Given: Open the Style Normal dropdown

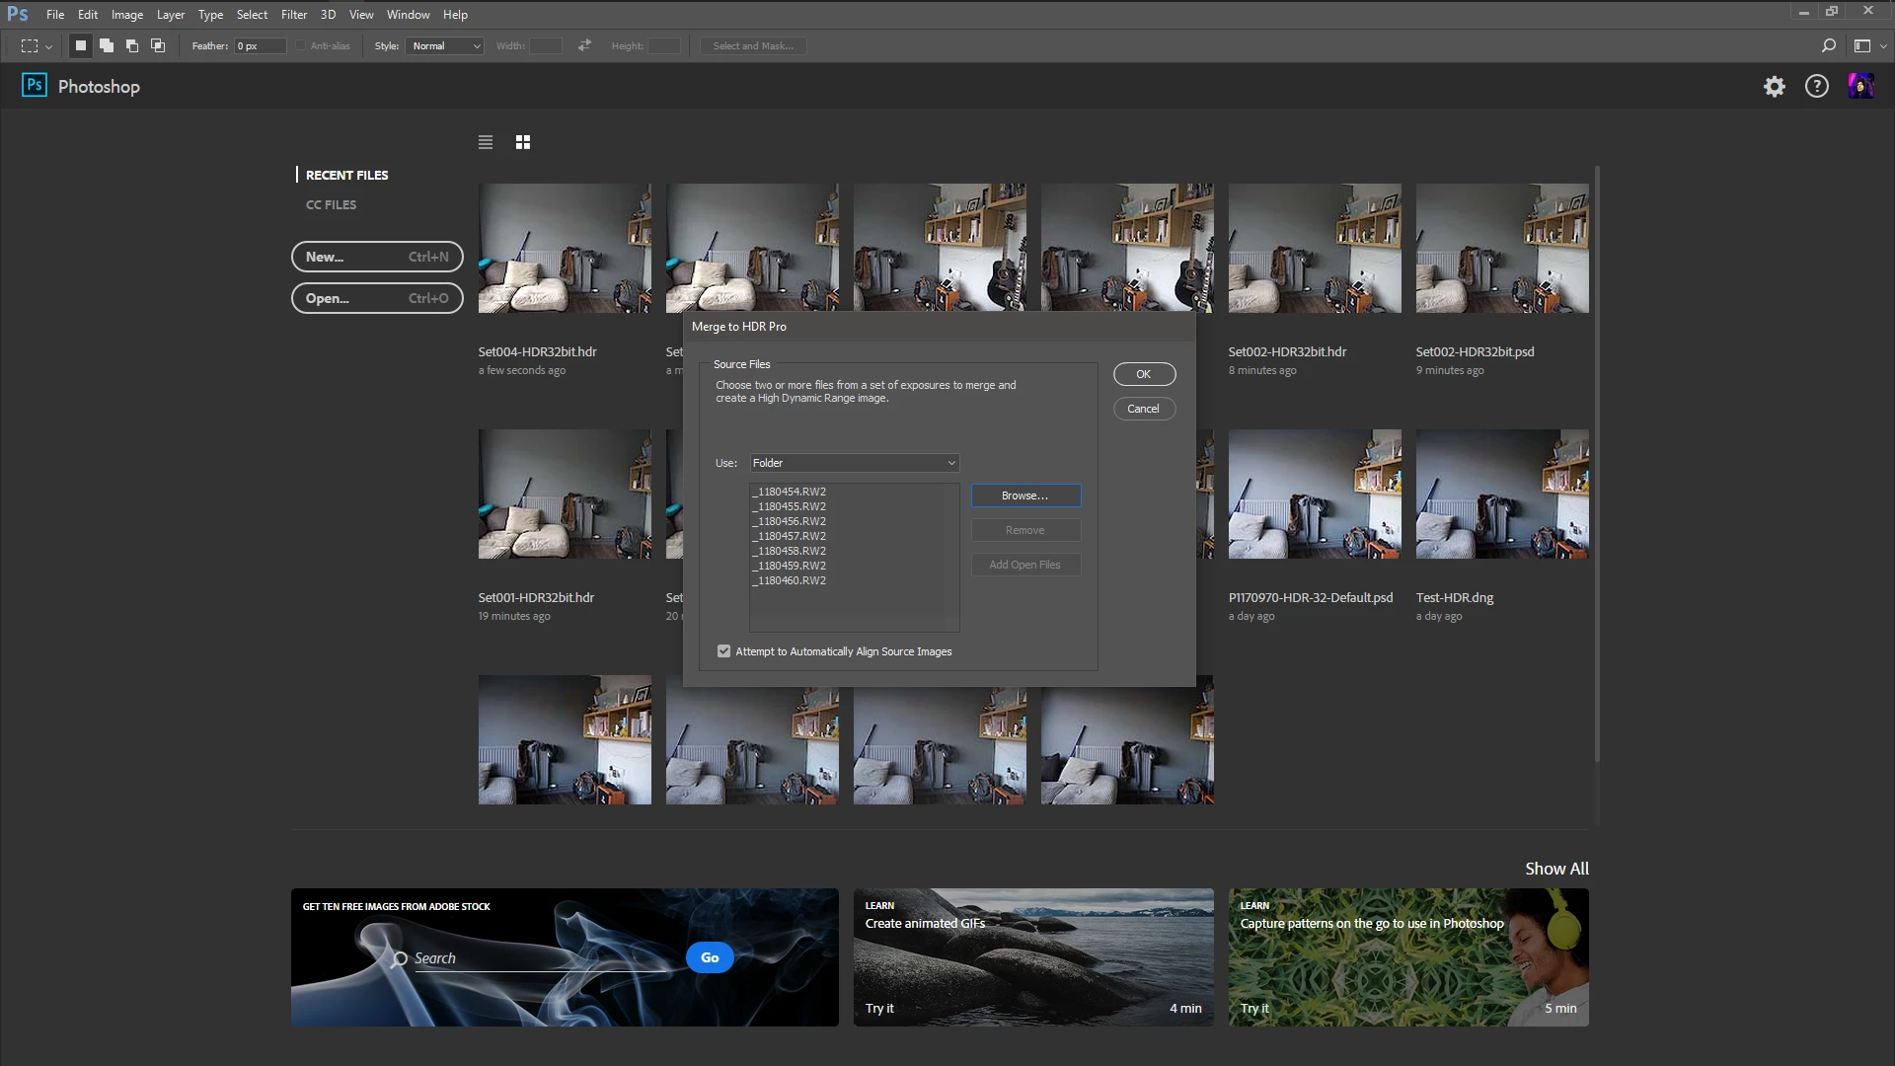Looking at the screenshot, I should (x=444, y=45).
